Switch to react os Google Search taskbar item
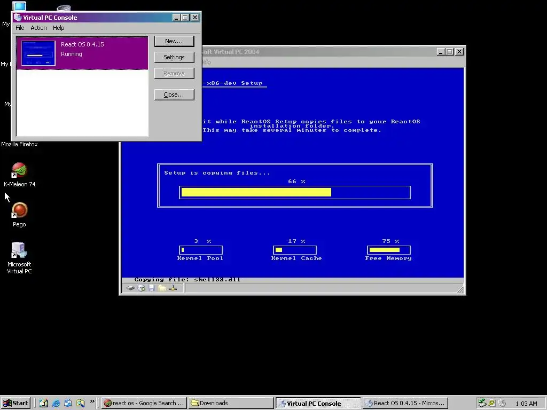This screenshot has height=410, width=547. 144,403
